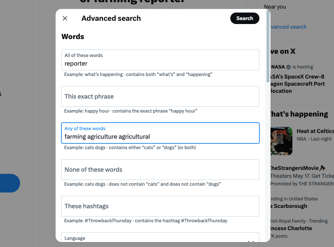Open the 'Heat at Celtics' trend title

pyautogui.click(x=315, y=131)
